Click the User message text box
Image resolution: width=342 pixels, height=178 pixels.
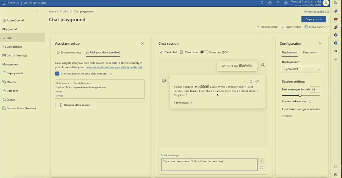point(209,165)
